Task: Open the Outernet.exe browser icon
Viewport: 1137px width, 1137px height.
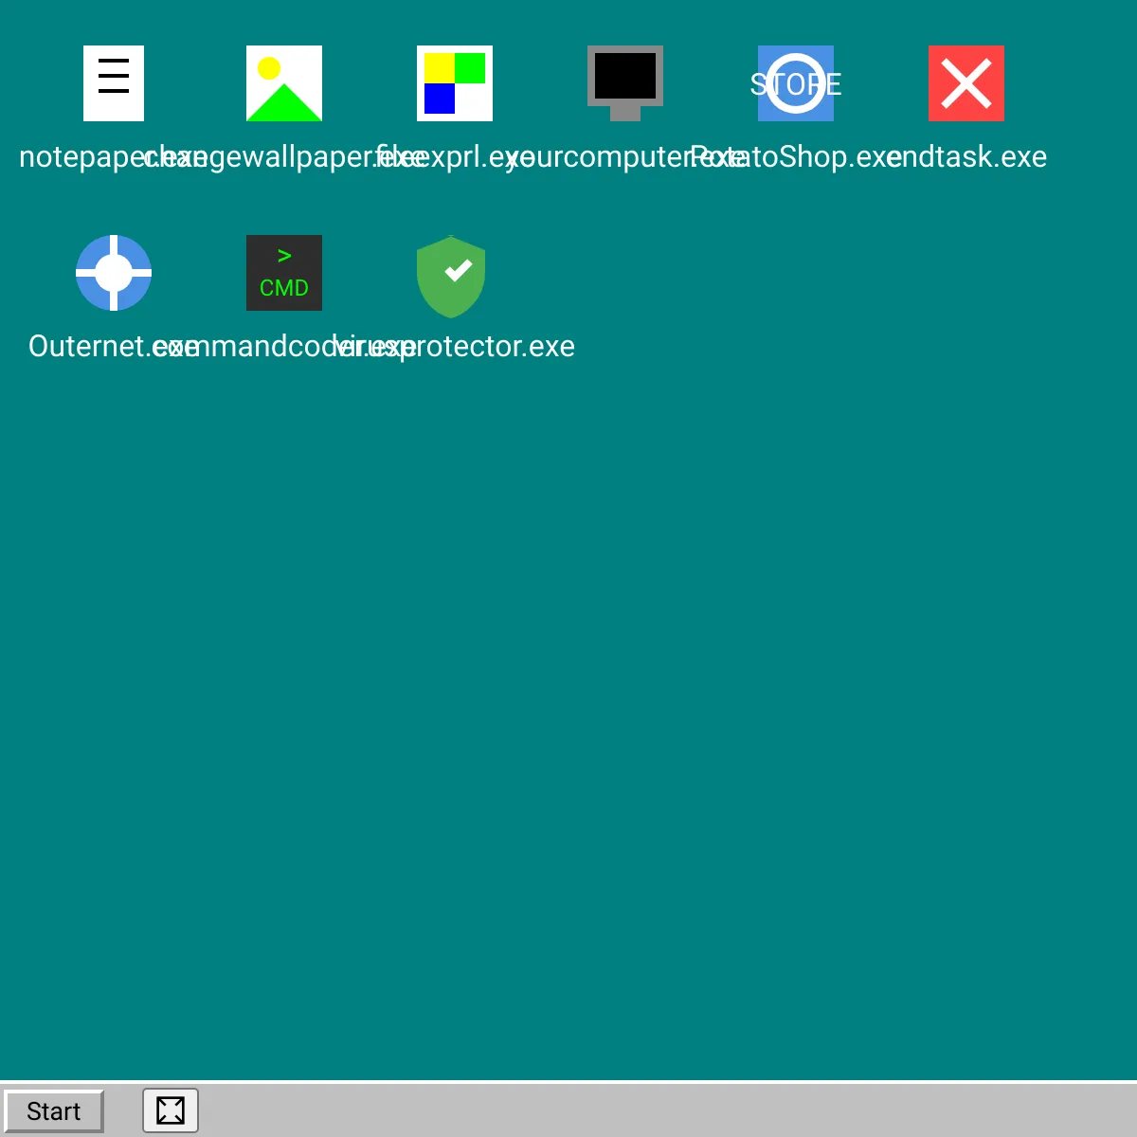Action: coord(114,273)
